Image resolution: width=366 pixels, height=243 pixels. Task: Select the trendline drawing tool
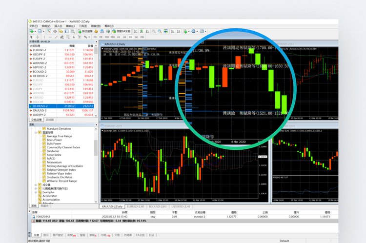tap(57, 37)
